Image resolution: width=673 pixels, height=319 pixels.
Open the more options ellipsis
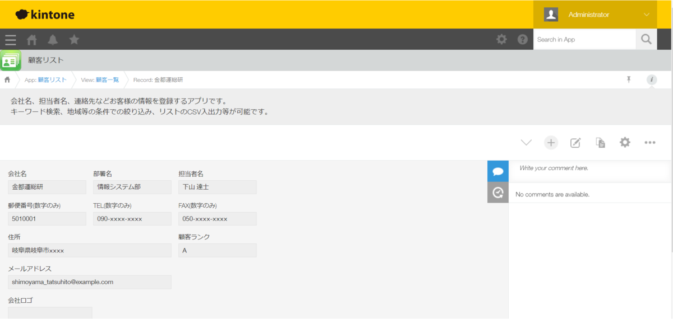[650, 143]
